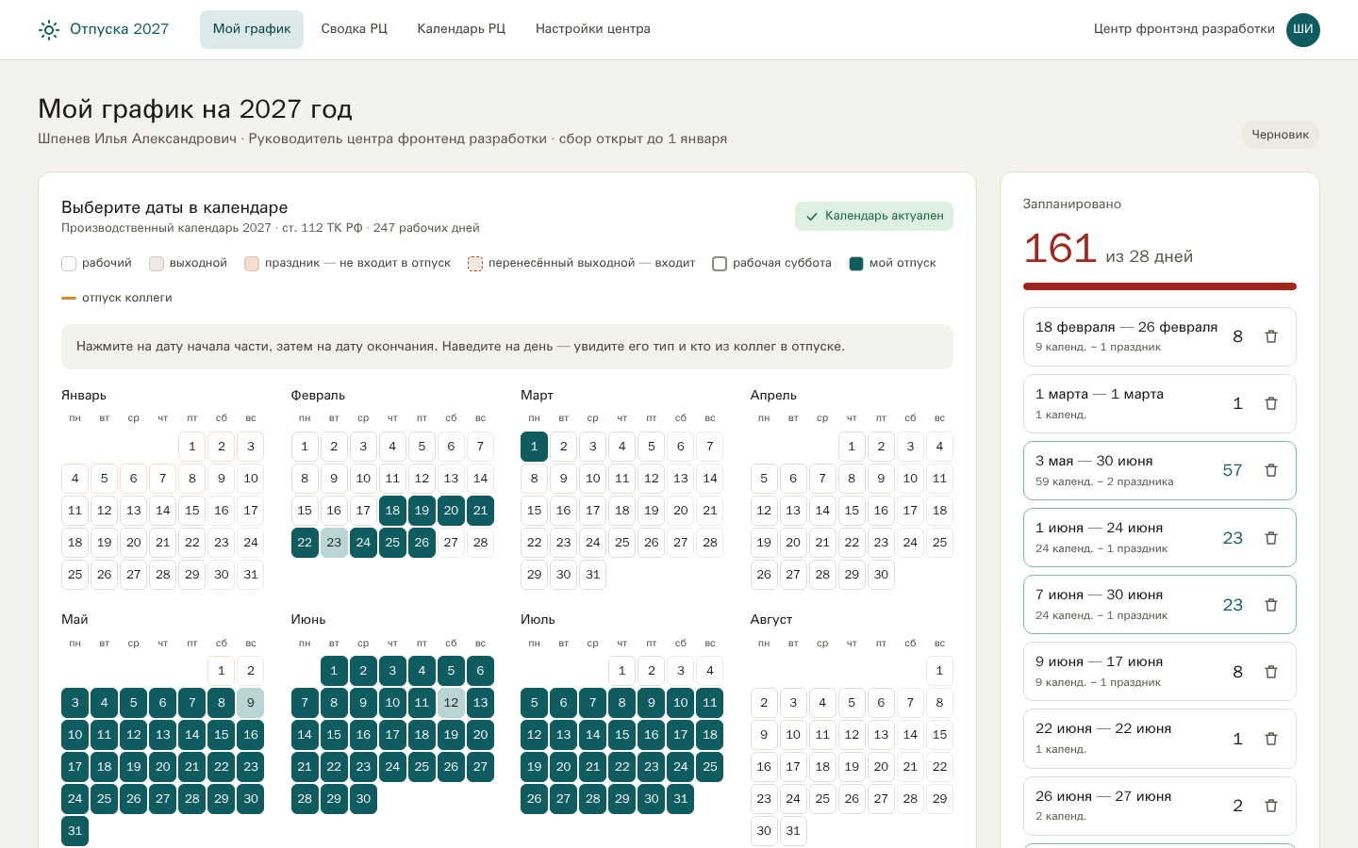Image resolution: width=1358 pixels, height=848 pixels.
Task: Click the Апрель month heading
Action: [773, 395]
